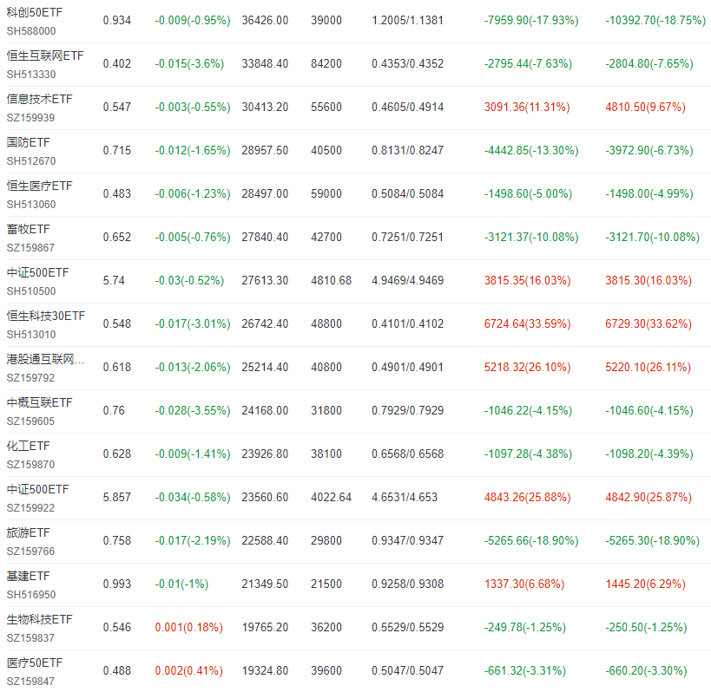Click the 港股通互联网... truncated name
The image size is (711, 692).
click(x=45, y=360)
